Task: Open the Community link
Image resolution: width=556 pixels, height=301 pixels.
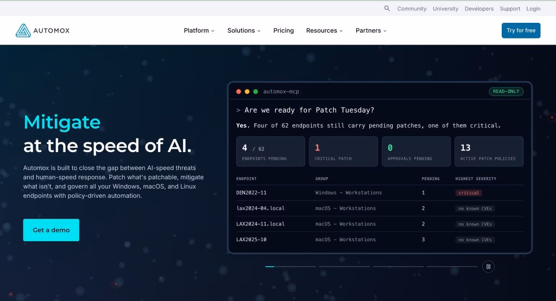Action: coord(412,9)
